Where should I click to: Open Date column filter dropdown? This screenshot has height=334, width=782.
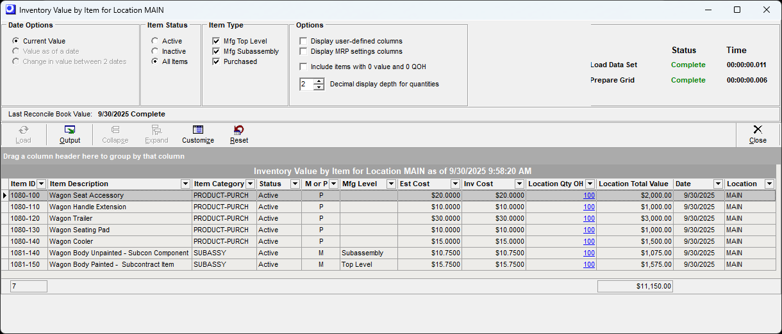point(718,184)
